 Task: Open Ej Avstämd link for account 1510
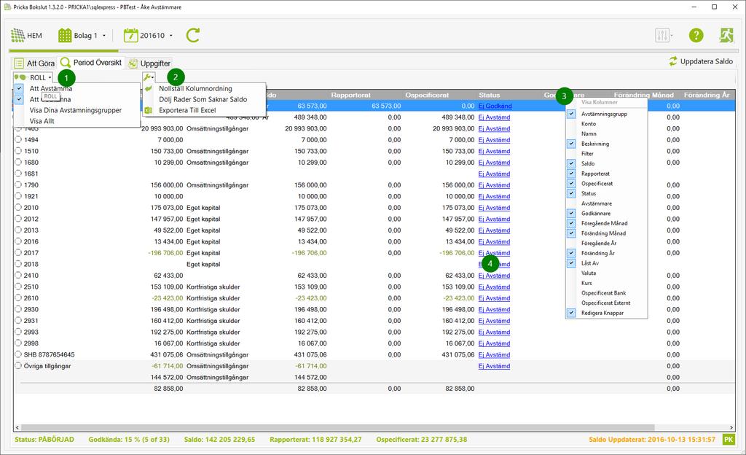click(x=494, y=152)
